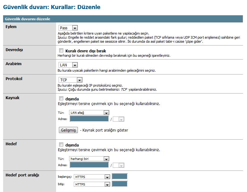Click the 'Kuralı devre dışı bırak' label text
The height and width of the screenshot is (192, 247).
tap(86, 51)
